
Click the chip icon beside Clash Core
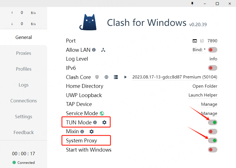(106, 77)
